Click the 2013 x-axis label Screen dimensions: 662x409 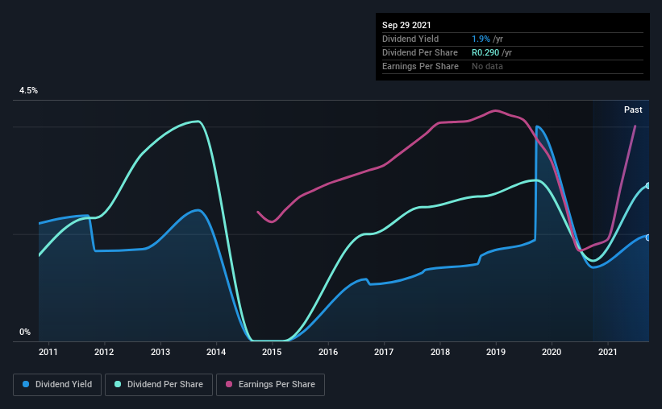[160, 352]
